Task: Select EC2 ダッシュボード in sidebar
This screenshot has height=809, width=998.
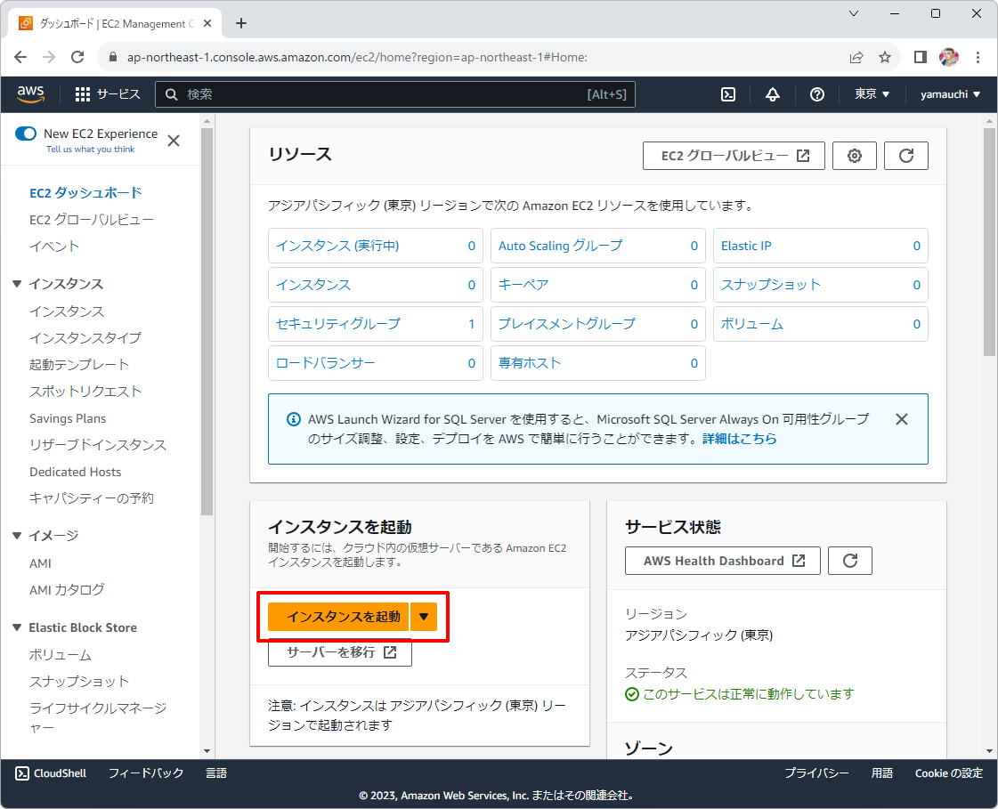Action: tap(86, 193)
